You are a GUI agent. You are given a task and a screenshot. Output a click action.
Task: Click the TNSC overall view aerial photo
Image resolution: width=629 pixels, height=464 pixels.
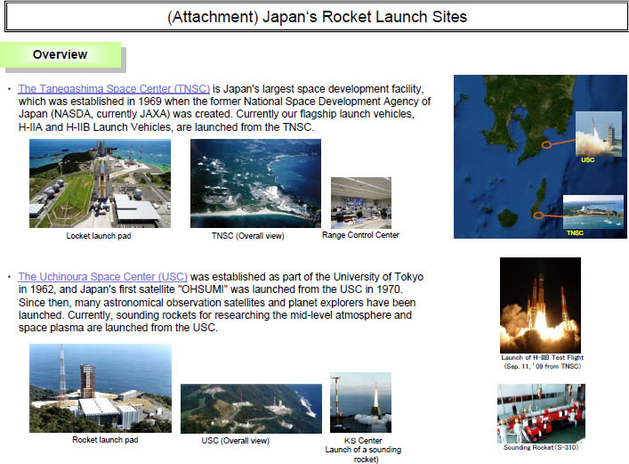[x=255, y=183]
